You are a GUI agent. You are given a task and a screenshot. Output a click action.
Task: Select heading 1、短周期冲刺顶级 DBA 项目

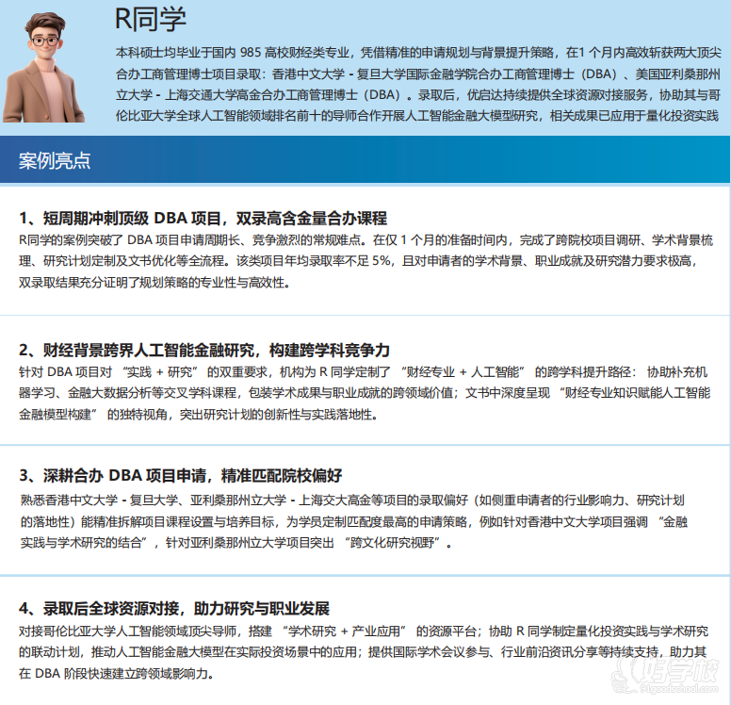[203, 218]
